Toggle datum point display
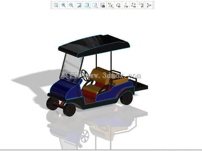The height and width of the screenshot is (151, 202). [x=134, y=5]
